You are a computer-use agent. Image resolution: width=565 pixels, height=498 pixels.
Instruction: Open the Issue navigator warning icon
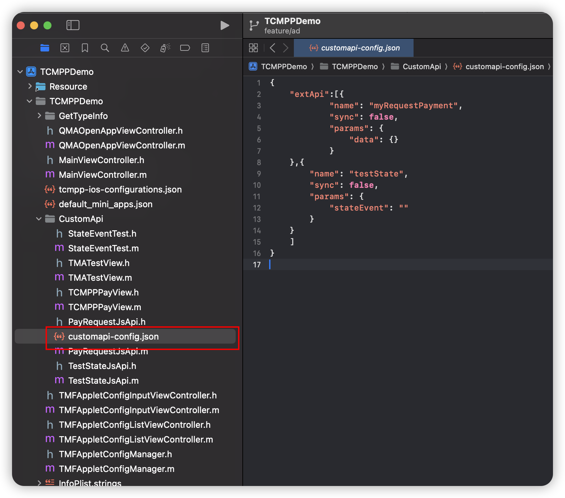(x=125, y=48)
